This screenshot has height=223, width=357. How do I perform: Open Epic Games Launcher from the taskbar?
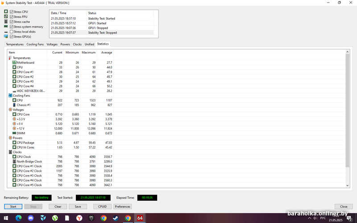pyautogui.click(x=91, y=218)
